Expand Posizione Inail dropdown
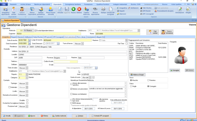197x121 pixels. (27, 106)
